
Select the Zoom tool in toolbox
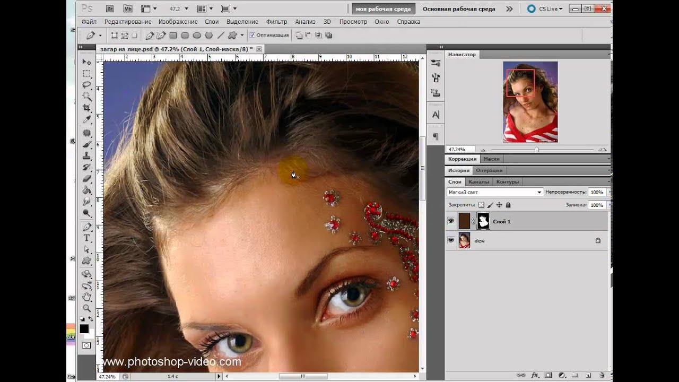coord(86,308)
